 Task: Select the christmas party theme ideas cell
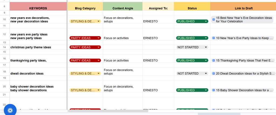pos(38,47)
